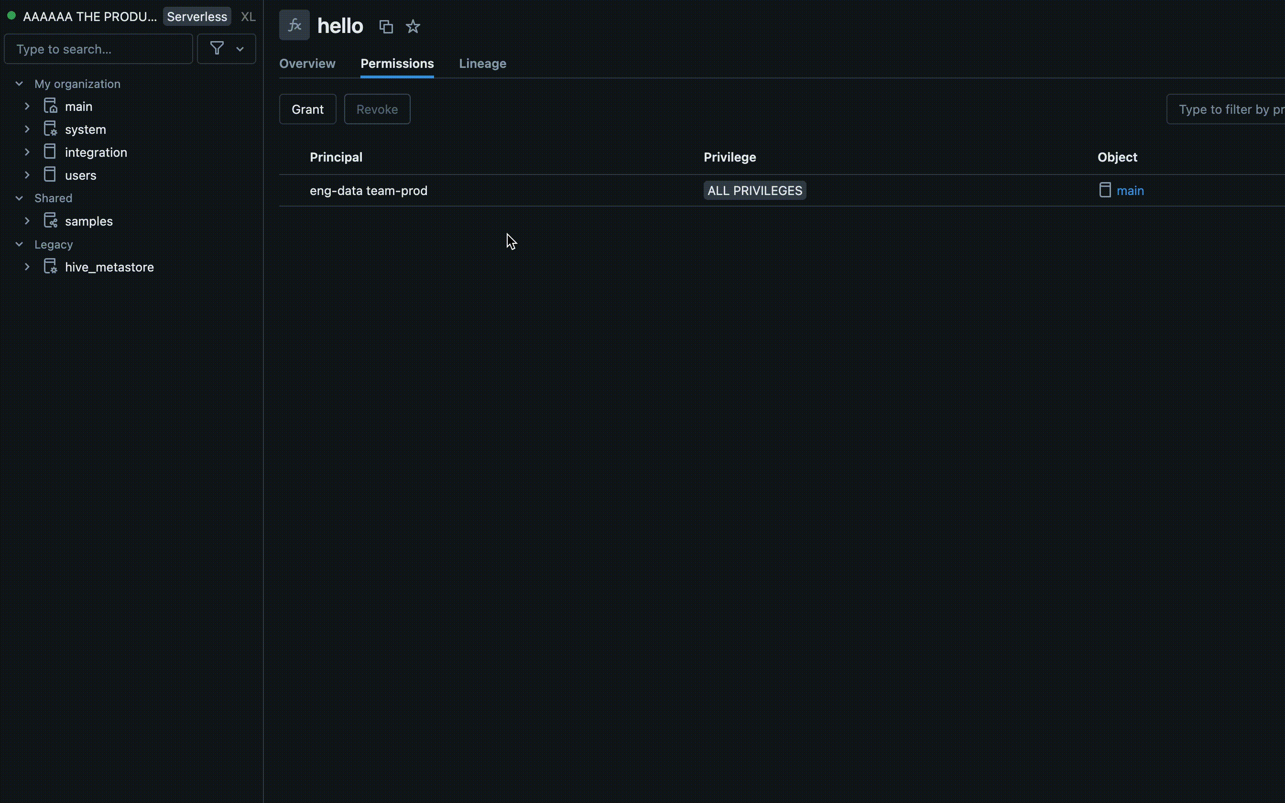Click the 'main' link in Object column
Screen dimensions: 1285x803
coord(1131,191)
